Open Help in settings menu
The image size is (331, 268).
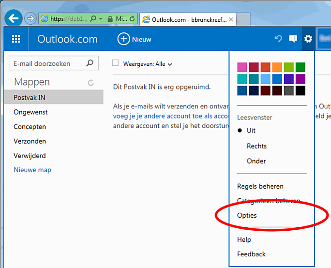[244, 239]
